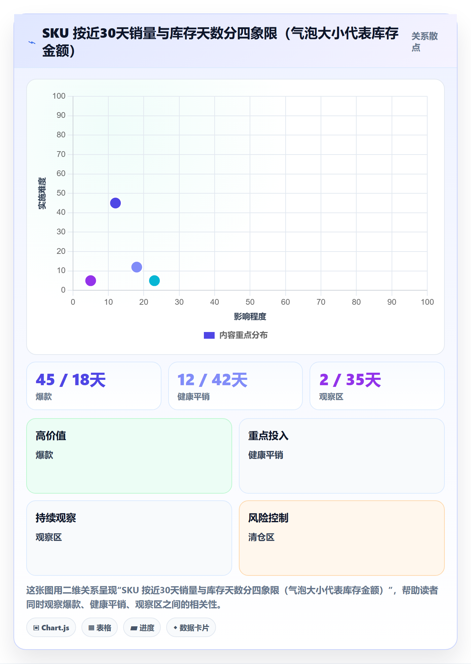Screen dimensions: 471x664
Task: Click the 数据卡片 tag chip
Action: [191, 628]
